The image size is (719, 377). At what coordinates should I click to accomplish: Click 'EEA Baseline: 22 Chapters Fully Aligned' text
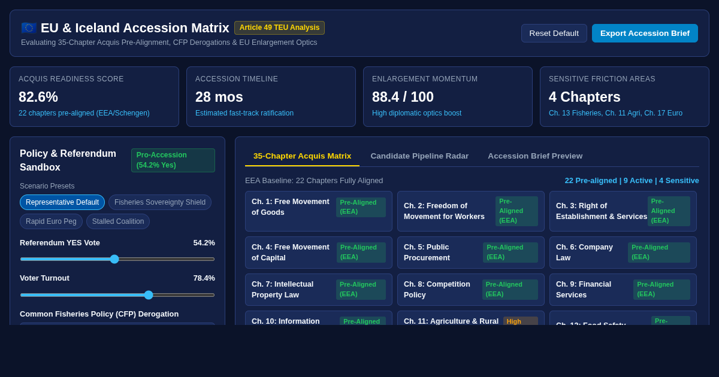pos(314,180)
